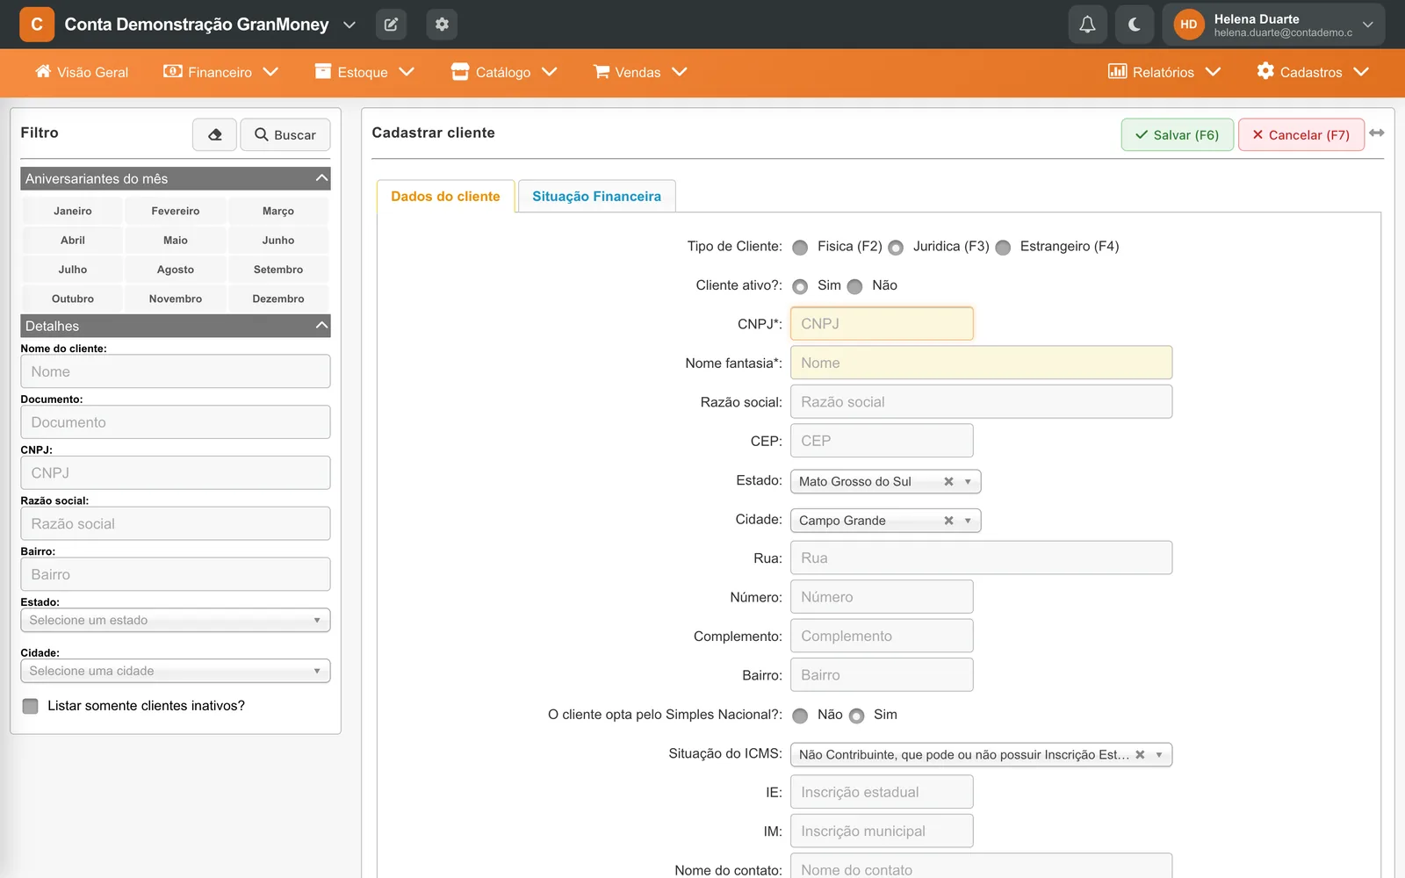Go to Visão Geral home
The height and width of the screenshot is (878, 1405).
click(x=82, y=72)
